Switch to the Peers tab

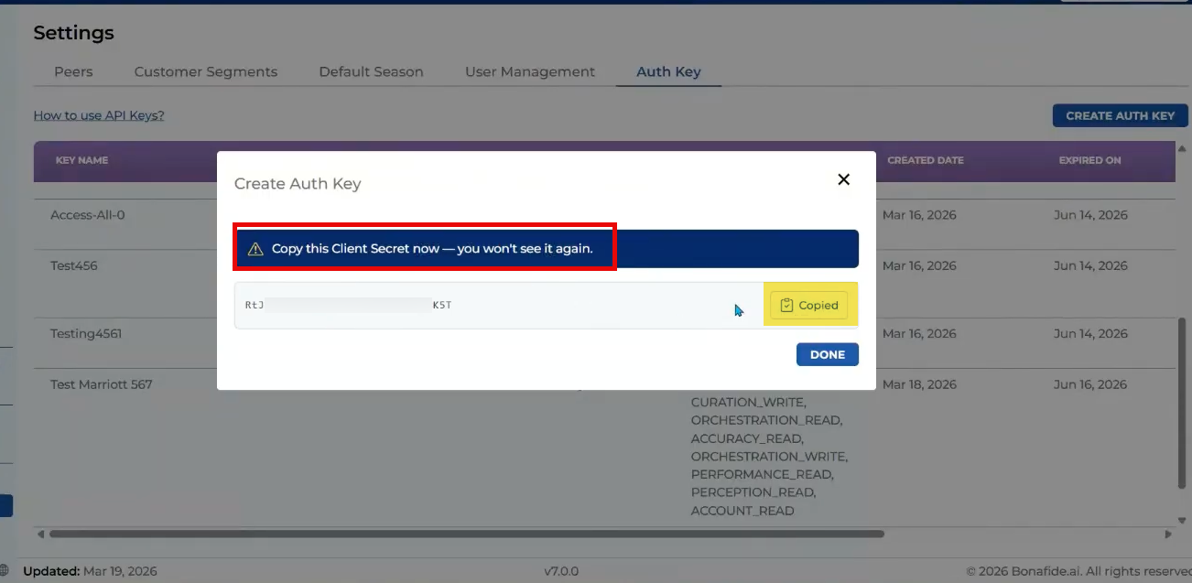[x=73, y=71]
